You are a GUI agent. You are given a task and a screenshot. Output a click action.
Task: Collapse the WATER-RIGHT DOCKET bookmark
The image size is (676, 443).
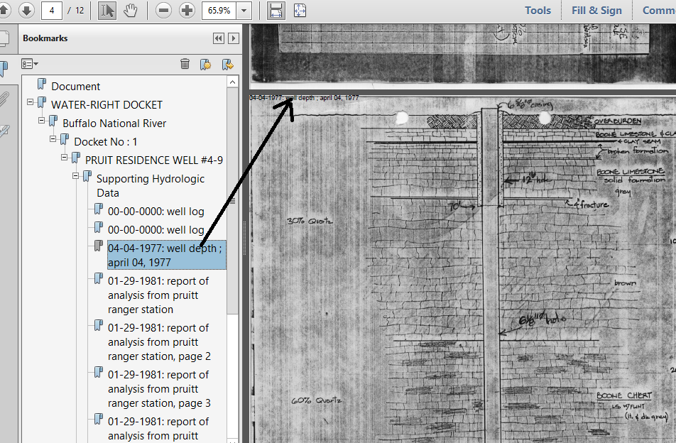[x=31, y=103]
